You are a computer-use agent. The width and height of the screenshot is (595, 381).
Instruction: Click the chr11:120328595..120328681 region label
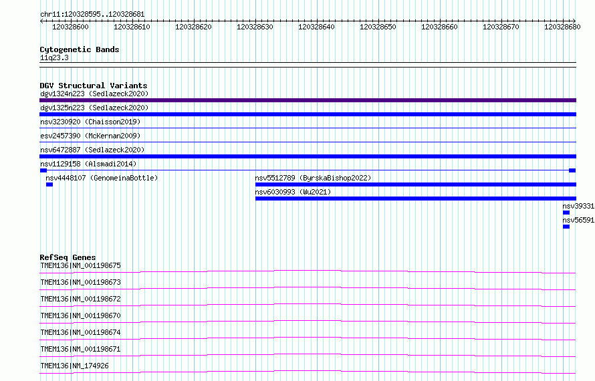coord(92,15)
